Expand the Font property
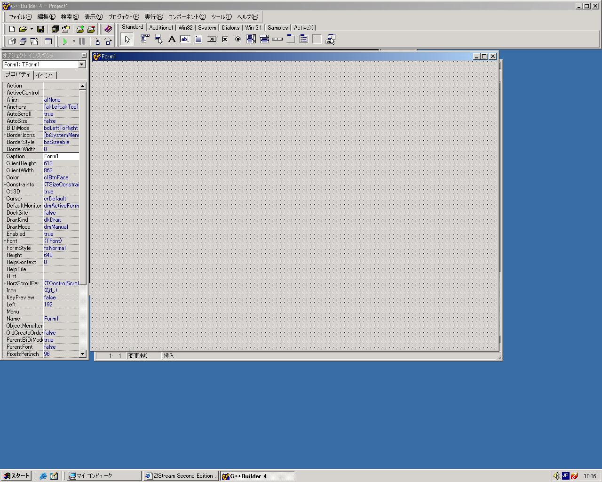The width and height of the screenshot is (602, 482). 5,241
